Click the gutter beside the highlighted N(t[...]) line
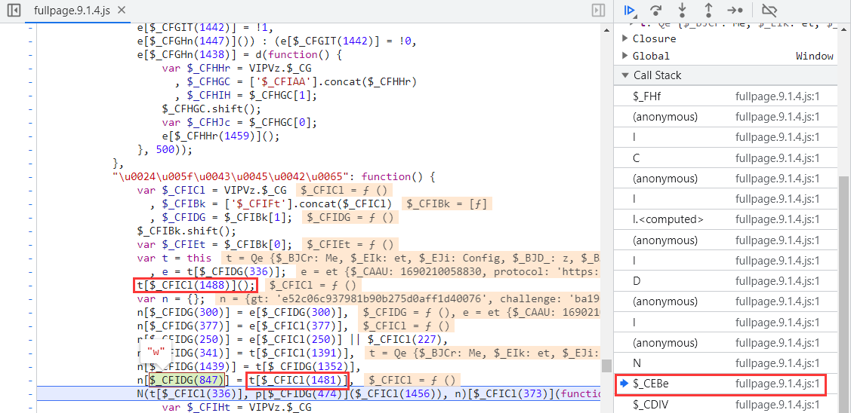Image resolution: width=851 pixels, height=413 pixels. click(x=30, y=393)
